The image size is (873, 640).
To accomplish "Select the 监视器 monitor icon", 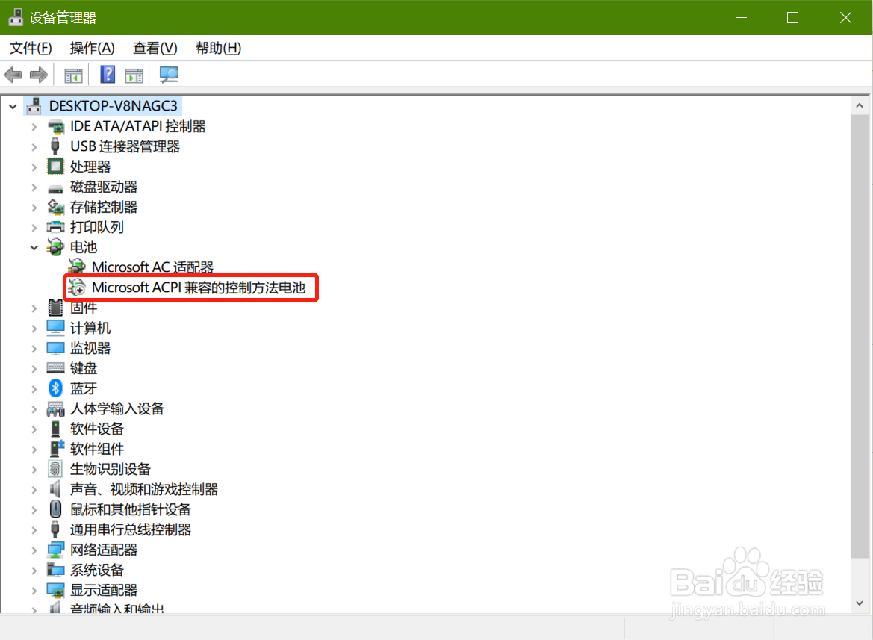I will pos(56,349).
